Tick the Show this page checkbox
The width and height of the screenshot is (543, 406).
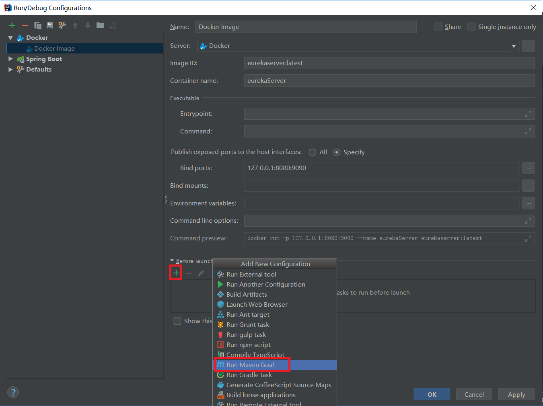click(177, 321)
